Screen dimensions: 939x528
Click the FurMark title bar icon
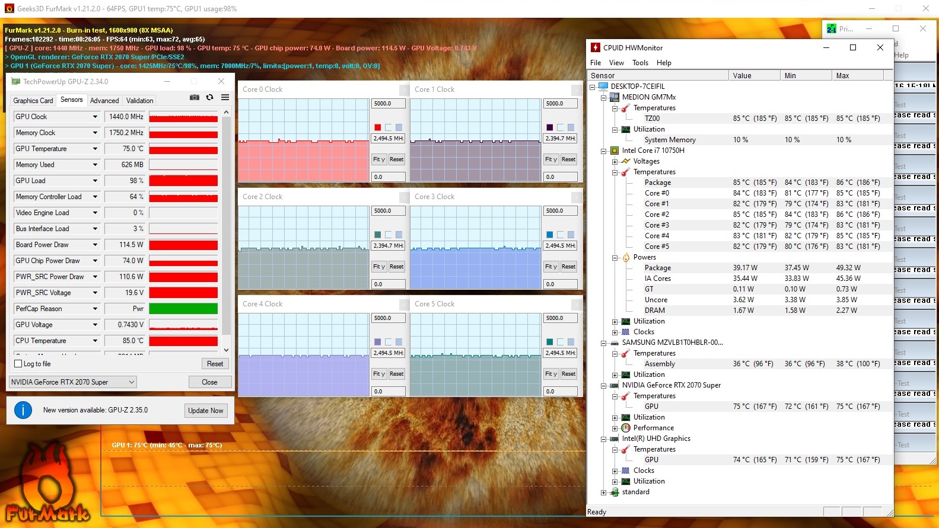9,8
